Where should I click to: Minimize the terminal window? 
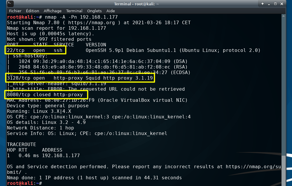(269, 4)
